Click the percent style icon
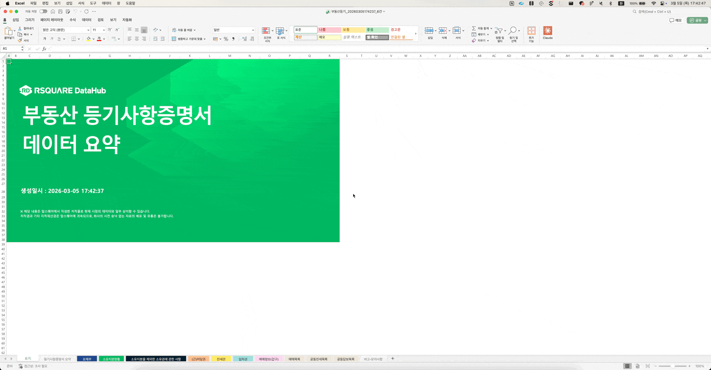The height and width of the screenshot is (370, 711). click(x=226, y=39)
